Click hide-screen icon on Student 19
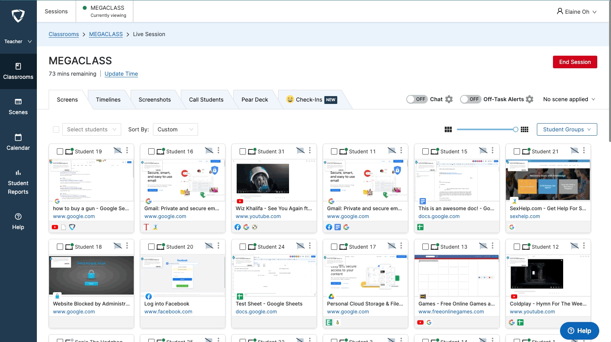Image resolution: width=611 pixels, height=342 pixels. (x=118, y=151)
